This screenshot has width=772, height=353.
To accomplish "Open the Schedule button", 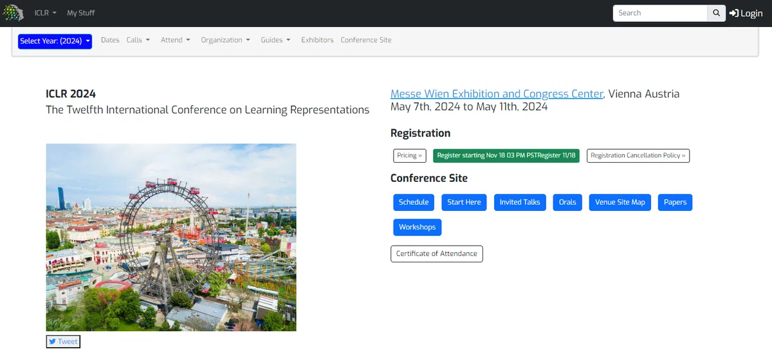I will [414, 203].
